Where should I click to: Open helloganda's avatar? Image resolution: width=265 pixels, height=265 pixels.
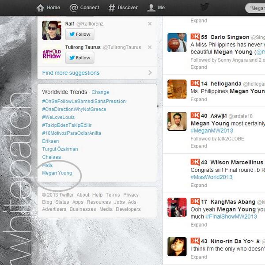177,89
